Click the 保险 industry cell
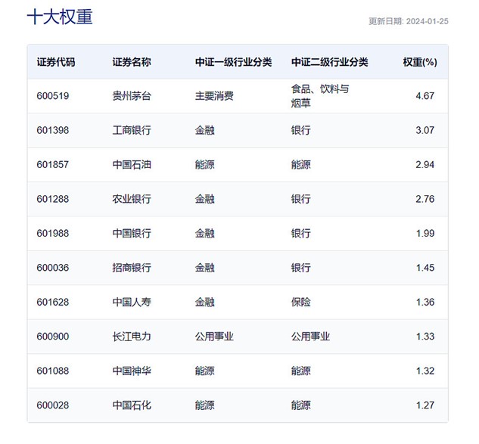 [x=301, y=303]
